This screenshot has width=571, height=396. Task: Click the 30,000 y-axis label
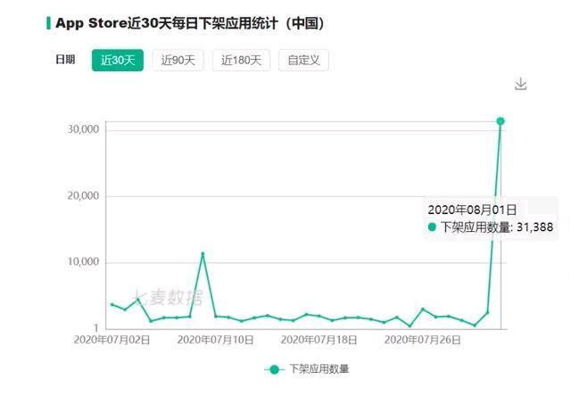coord(83,129)
